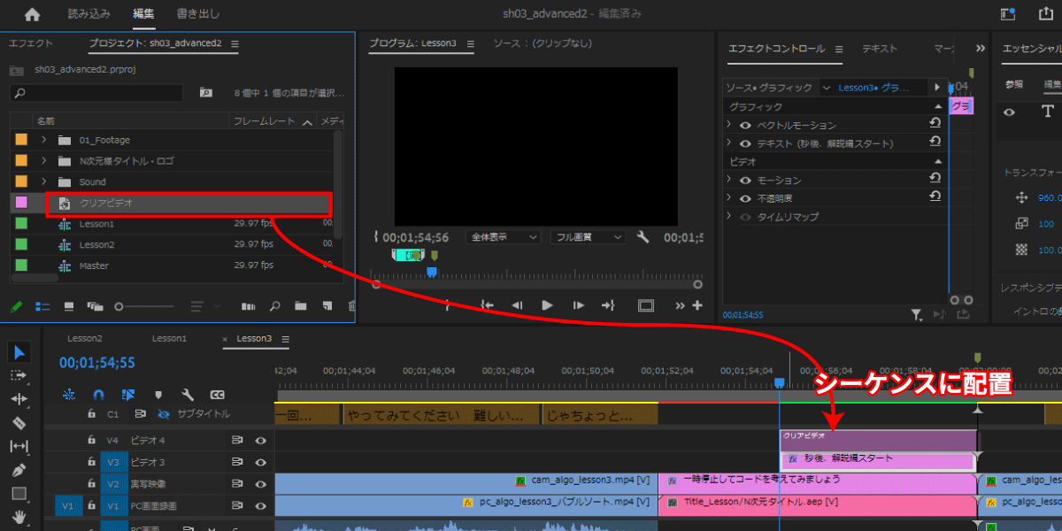Expand テキスト effect properties
This screenshot has height=531, width=1062.
pyautogui.click(x=729, y=143)
